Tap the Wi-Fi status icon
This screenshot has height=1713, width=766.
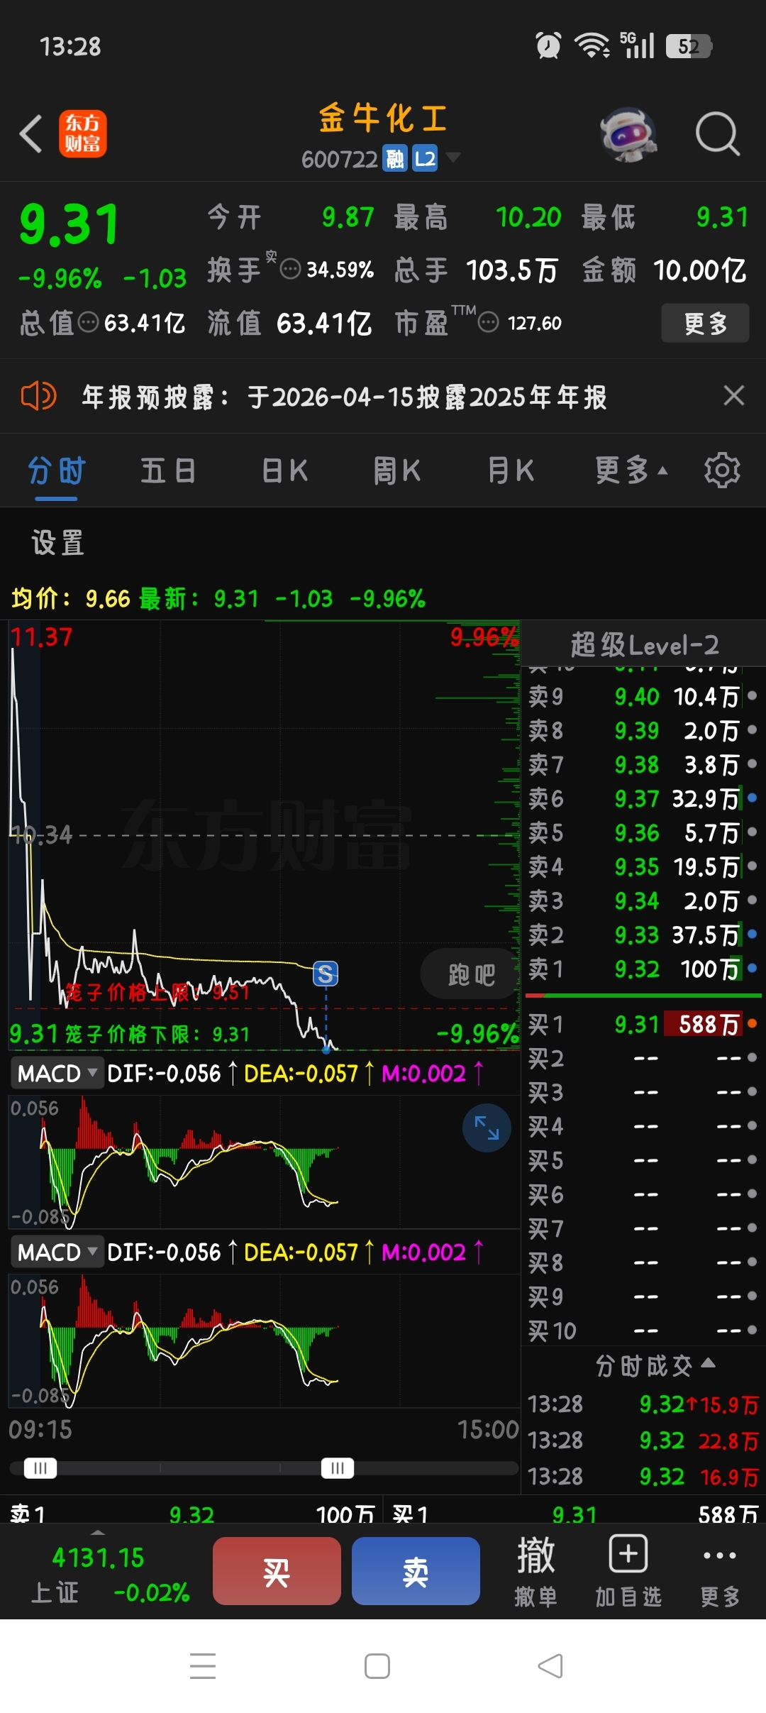[592, 46]
